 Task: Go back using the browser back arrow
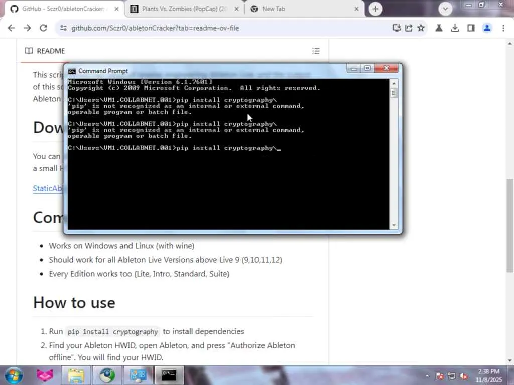click(11, 28)
